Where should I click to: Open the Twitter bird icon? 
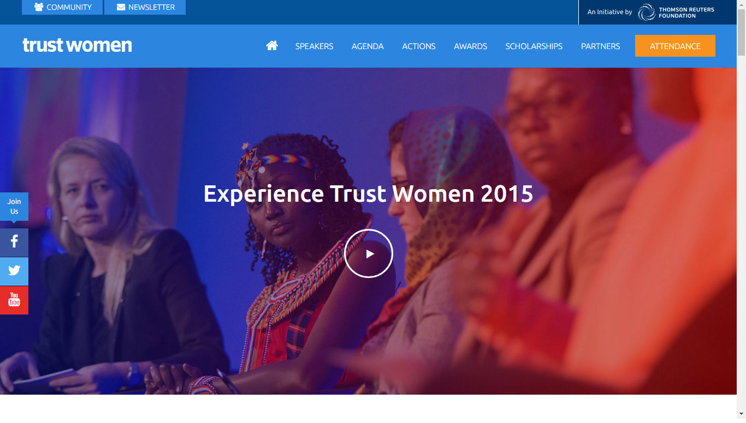[x=14, y=271]
